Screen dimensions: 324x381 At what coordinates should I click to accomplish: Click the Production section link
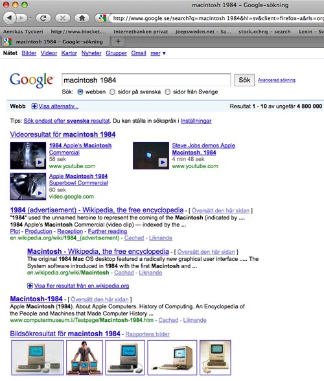39,231
